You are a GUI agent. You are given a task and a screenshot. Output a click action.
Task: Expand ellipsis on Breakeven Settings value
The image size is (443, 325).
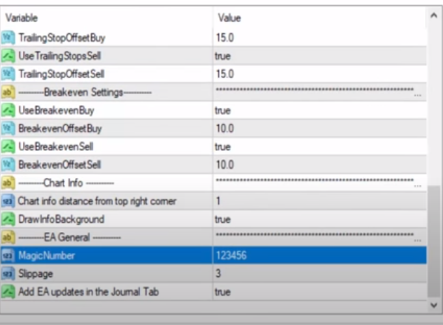417,94
